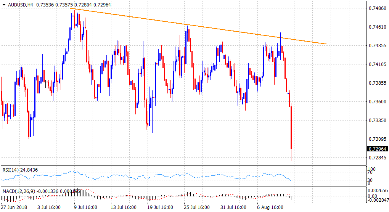Click the 19 Jul 16:00 time label

coord(161,208)
